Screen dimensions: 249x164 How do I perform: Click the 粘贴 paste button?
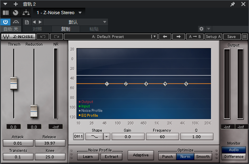coord(94,29)
